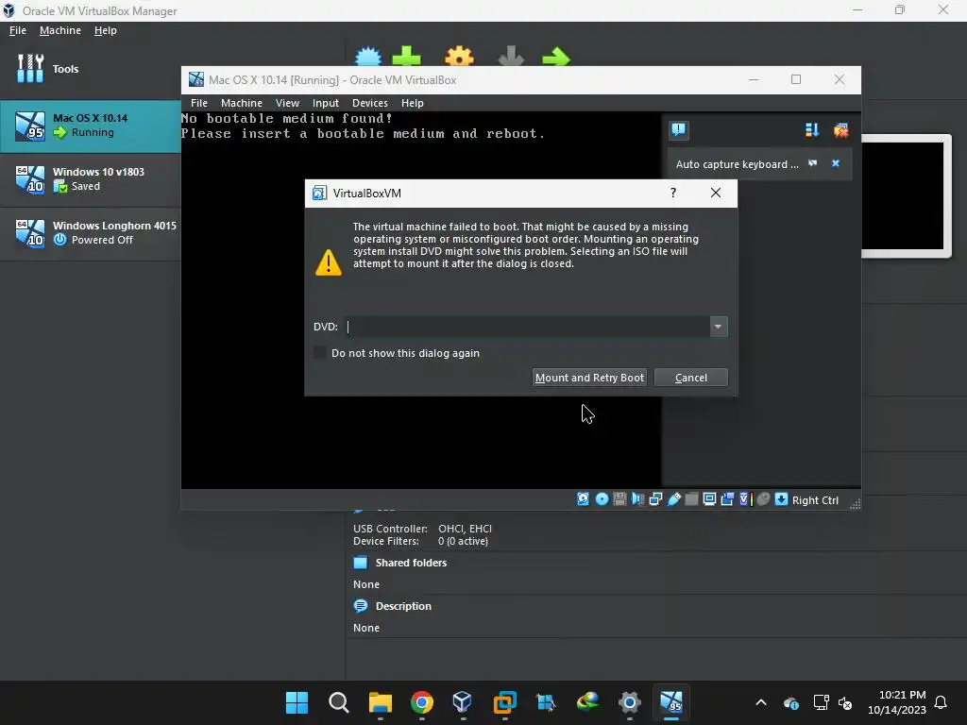The height and width of the screenshot is (725, 967).
Task: Click Mount and Retry Boot button
Action: pyautogui.click(x=589, y=378)
